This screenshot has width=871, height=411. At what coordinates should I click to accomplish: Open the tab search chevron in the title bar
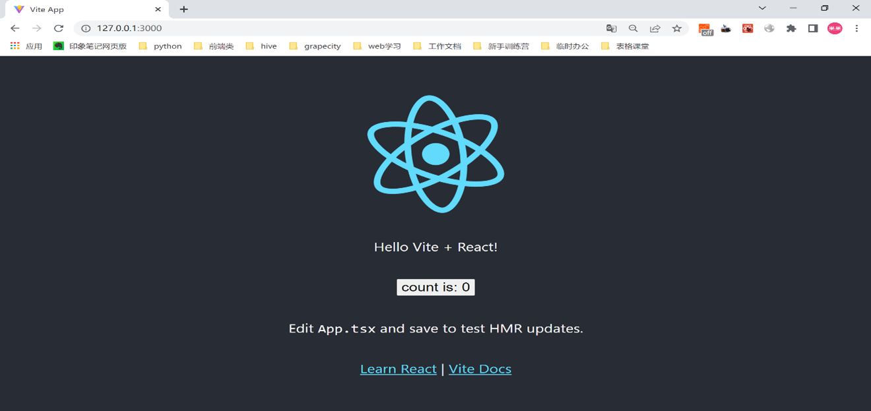762,9
